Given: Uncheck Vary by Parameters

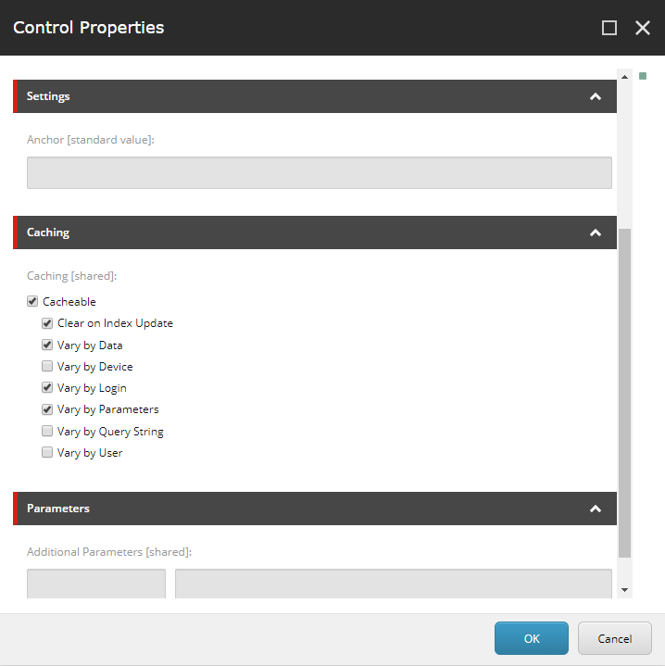Looking at the screenshot, I should click(47, 409).
